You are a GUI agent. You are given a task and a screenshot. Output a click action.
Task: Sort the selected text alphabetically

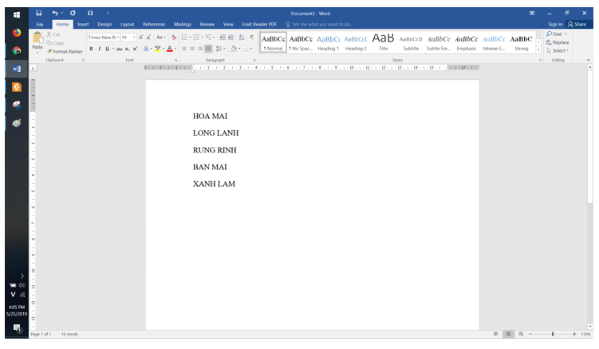click(x=242, y=37)
